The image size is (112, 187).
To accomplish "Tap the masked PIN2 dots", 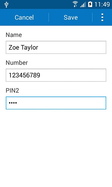I will pyautogui.click(x=13, y=103).
